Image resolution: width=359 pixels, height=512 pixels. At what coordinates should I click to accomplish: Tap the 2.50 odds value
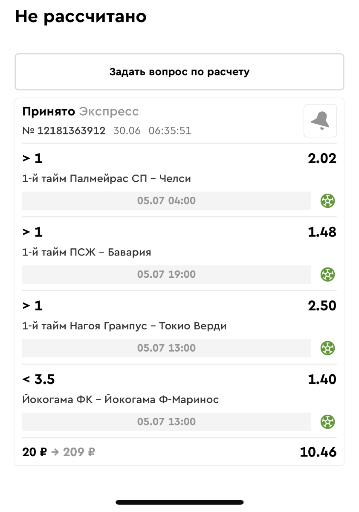coord(322,306)
